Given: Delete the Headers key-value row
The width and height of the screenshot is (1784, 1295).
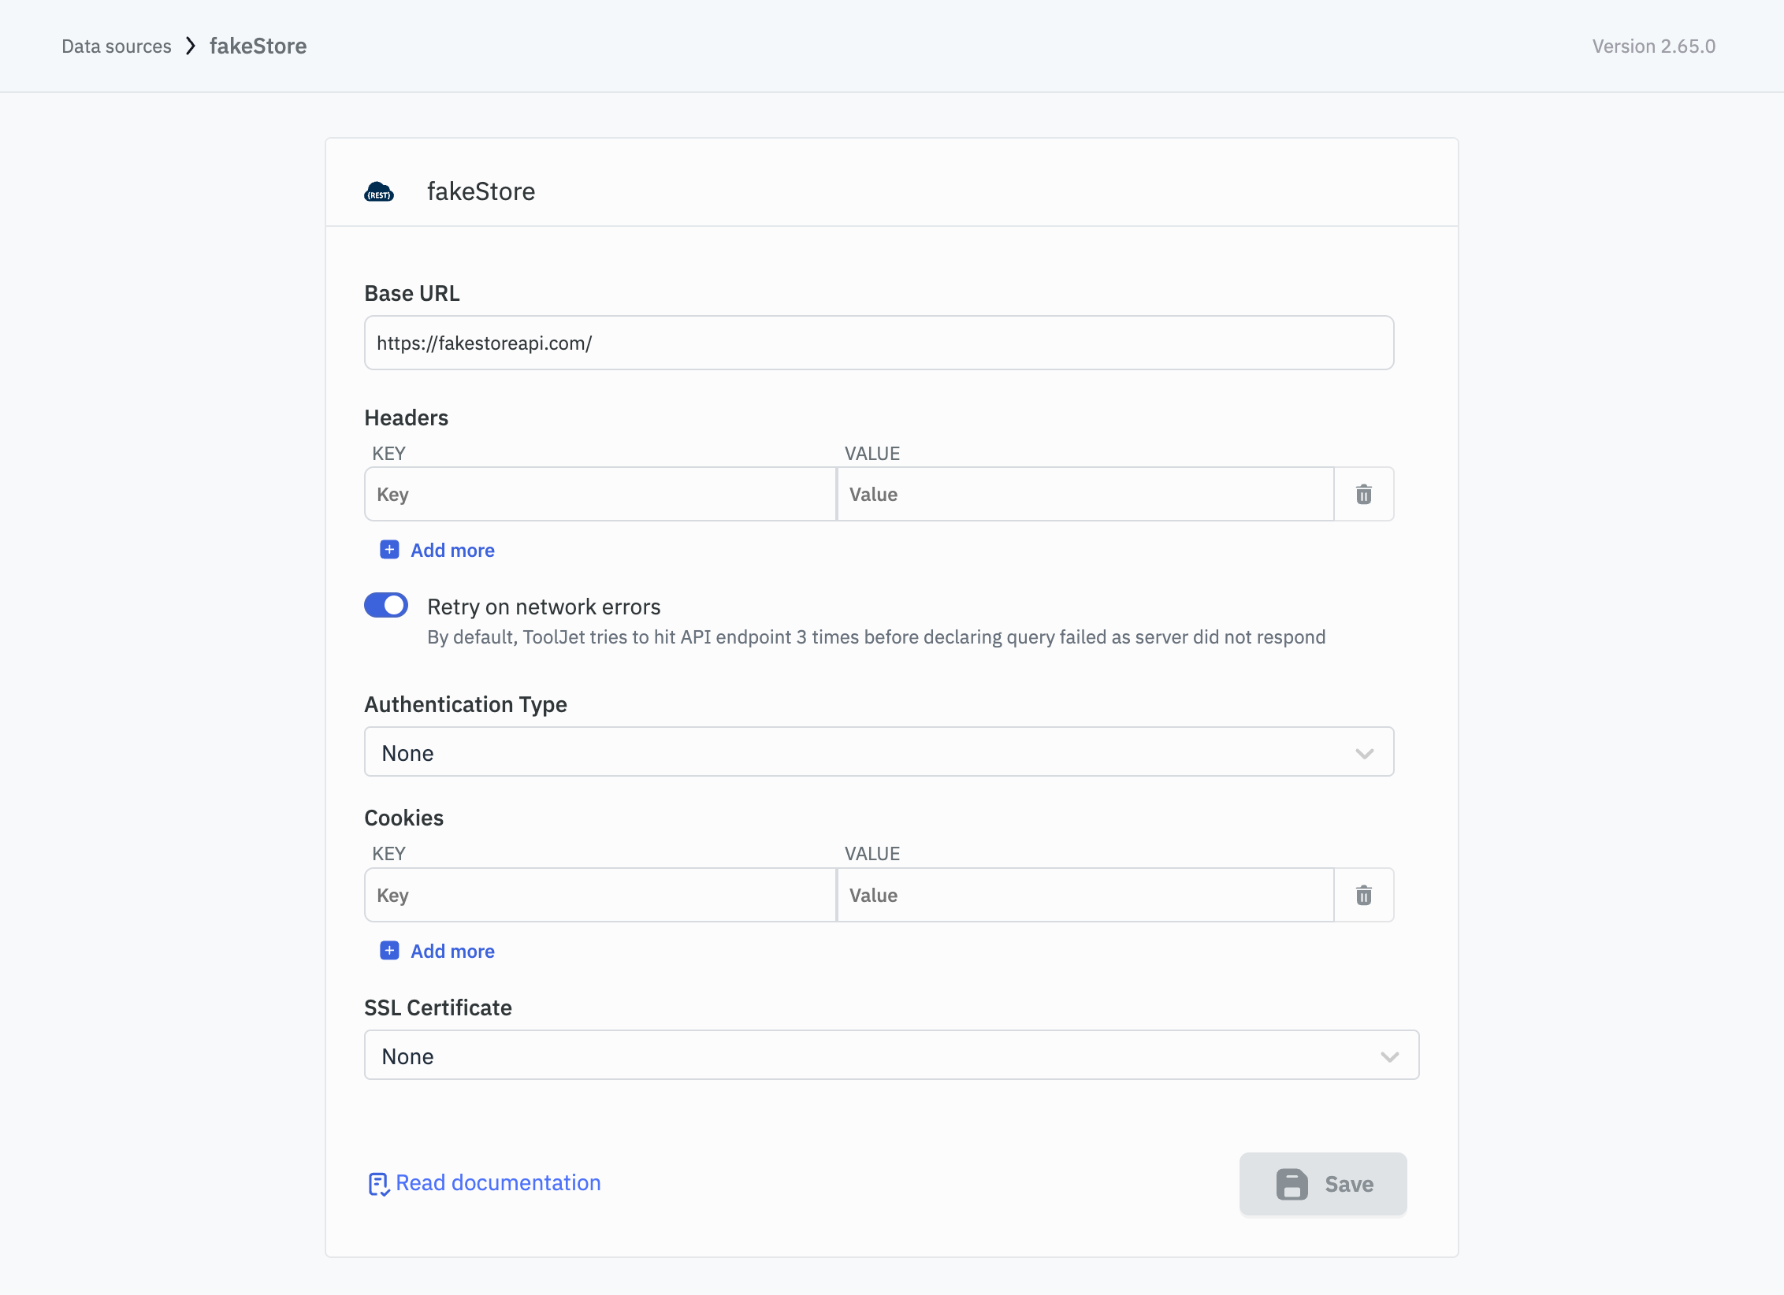Looking at the screenshot, I should click(x=1363, y=495).
